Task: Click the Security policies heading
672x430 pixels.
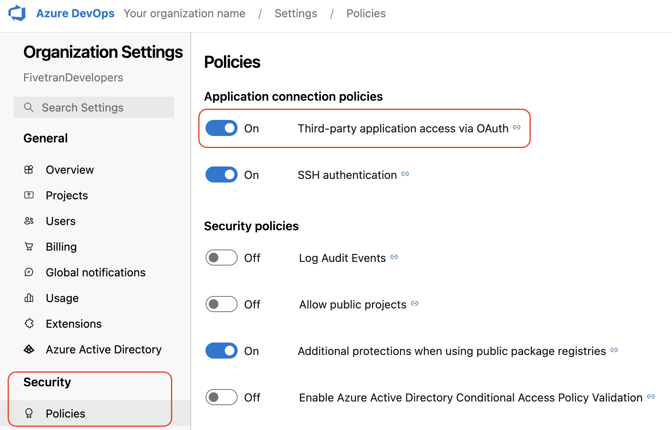Action: (x=251, y=226)
